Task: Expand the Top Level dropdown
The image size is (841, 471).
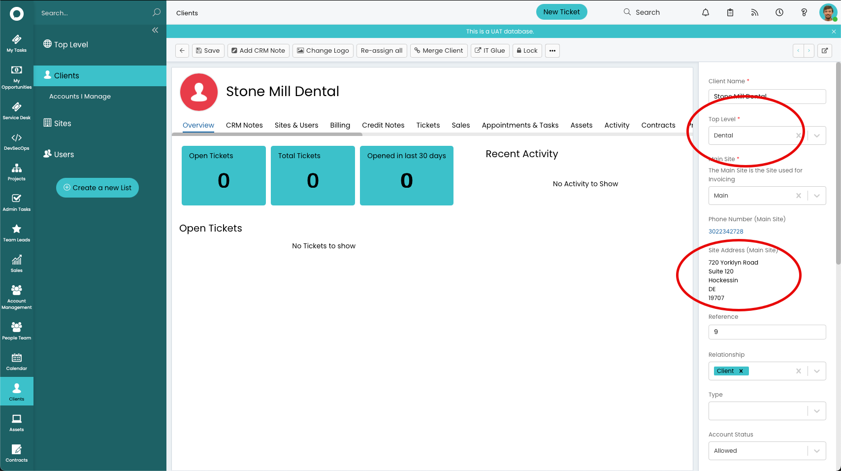Action: [817, 135]
